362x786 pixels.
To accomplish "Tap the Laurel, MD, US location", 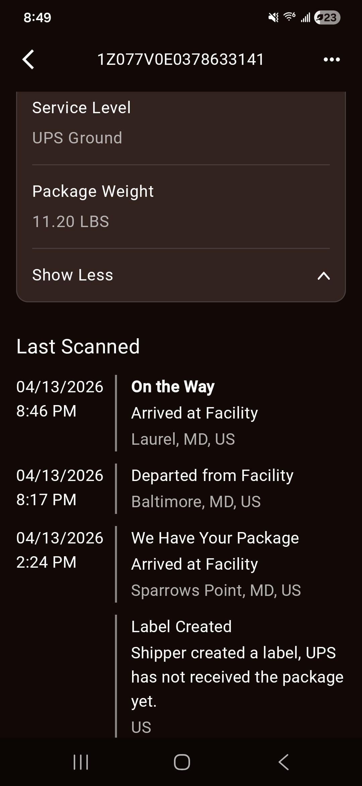I will (183, 439).
